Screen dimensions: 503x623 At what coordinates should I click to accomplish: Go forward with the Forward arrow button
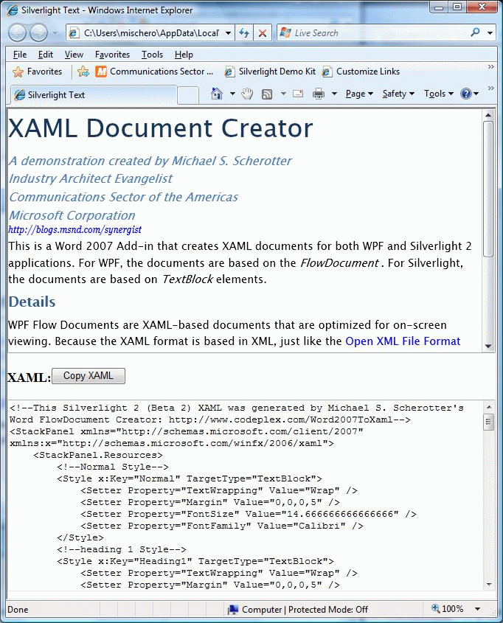(38, 33)
